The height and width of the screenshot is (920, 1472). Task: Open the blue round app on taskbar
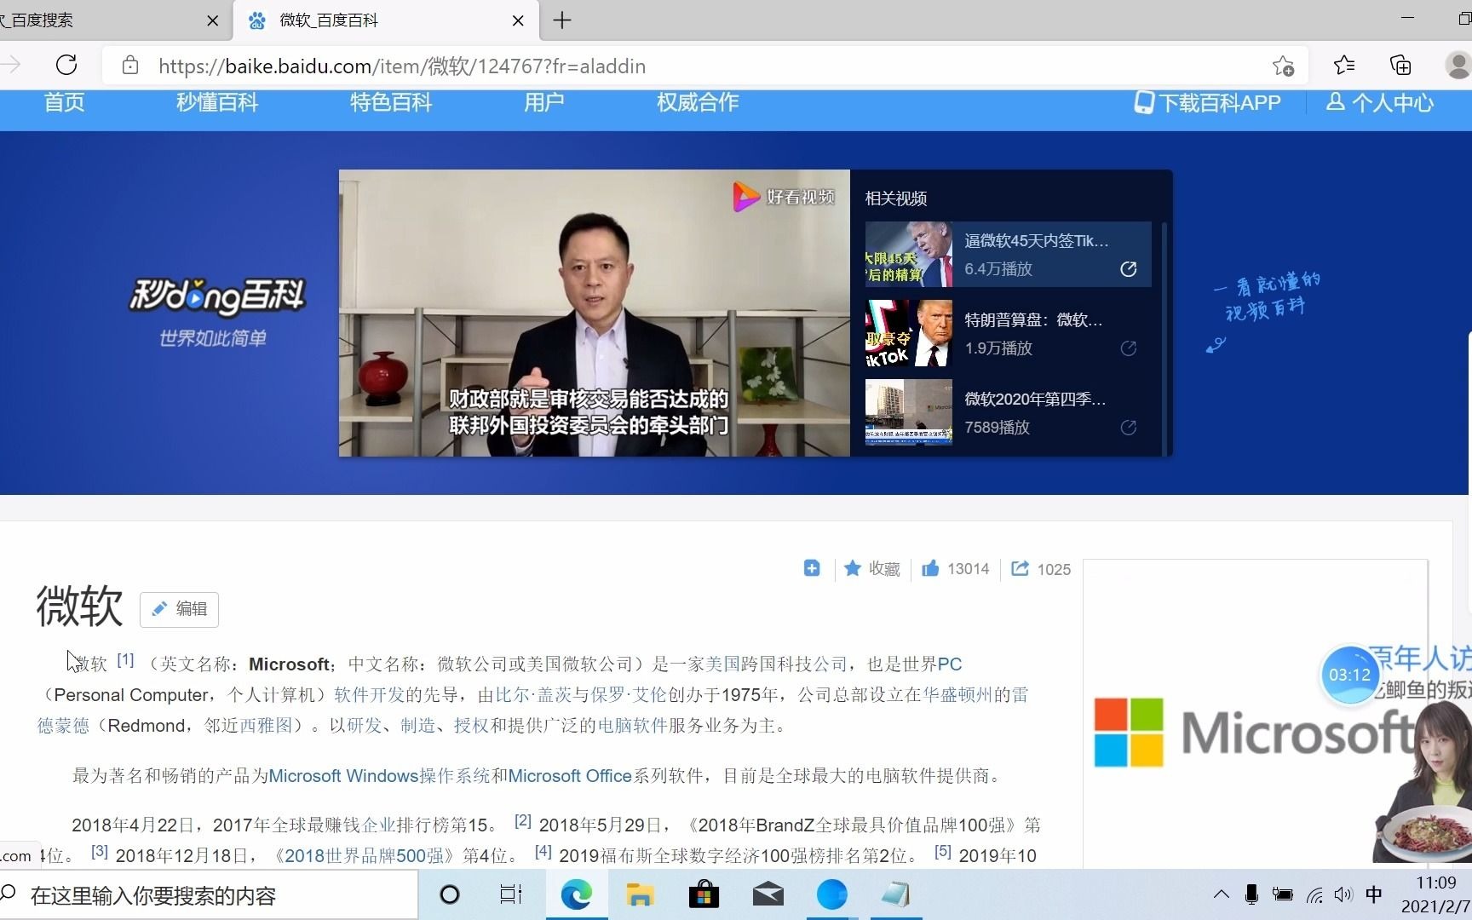pyautogui.click(x=831, y=894)
